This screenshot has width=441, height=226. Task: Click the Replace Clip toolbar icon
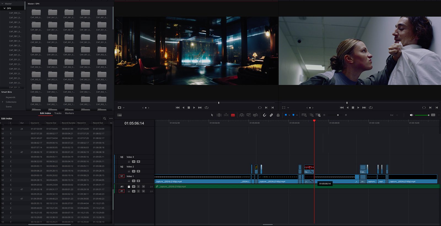point(256,115)
